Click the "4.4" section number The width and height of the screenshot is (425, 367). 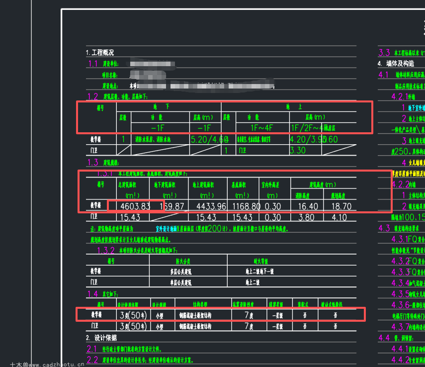point(384,338)
